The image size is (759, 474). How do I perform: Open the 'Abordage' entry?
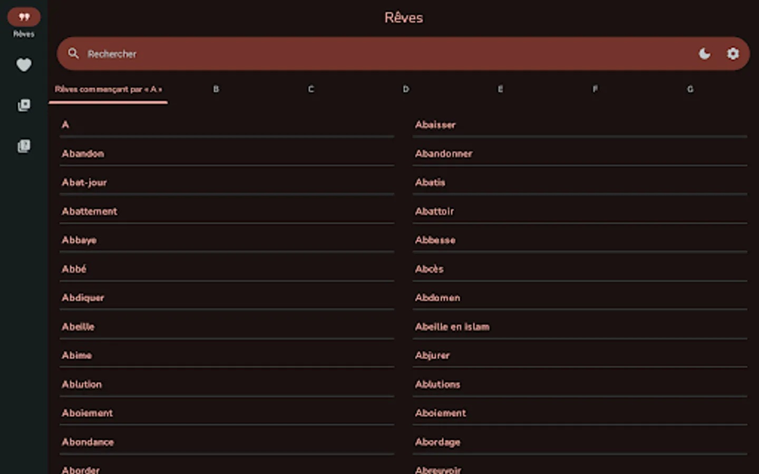click(x=580, y=442)
